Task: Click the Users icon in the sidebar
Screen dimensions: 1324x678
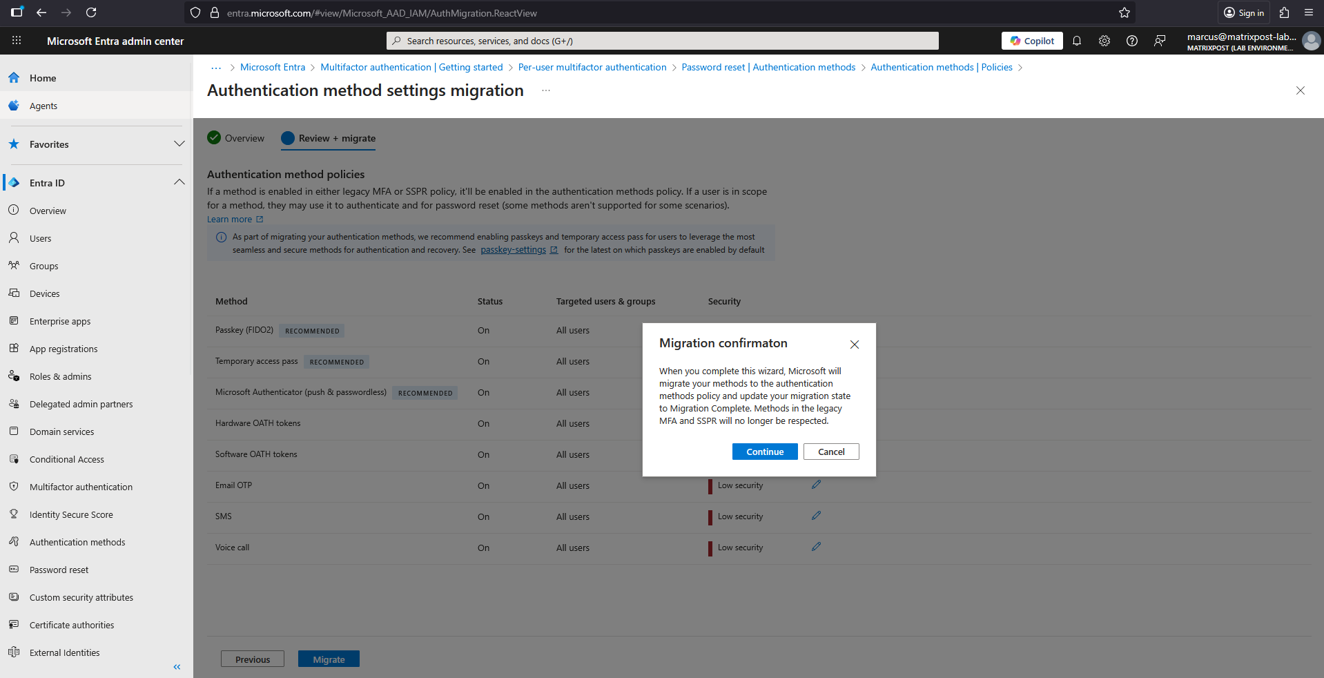Action: point(14,238)
